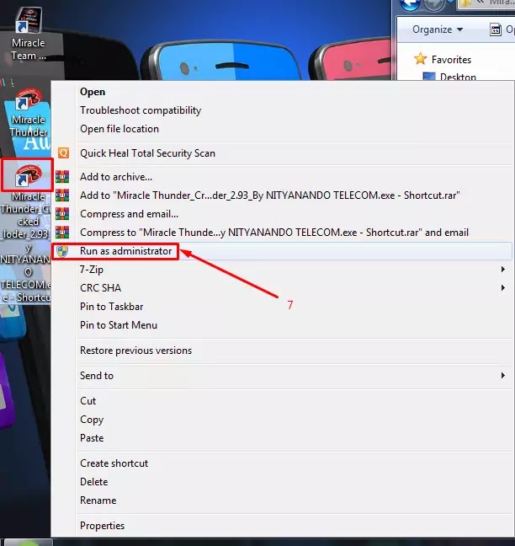Click WinRAR icon beside Add to archive

[x=62, y=177]
